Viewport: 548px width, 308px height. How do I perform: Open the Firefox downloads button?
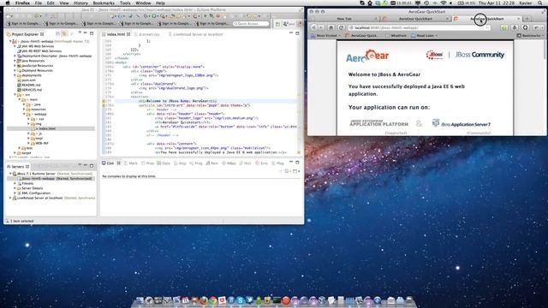coord(515,27)
